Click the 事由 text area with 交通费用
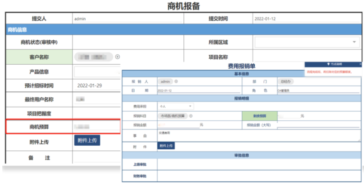 [x=259, y=135]
